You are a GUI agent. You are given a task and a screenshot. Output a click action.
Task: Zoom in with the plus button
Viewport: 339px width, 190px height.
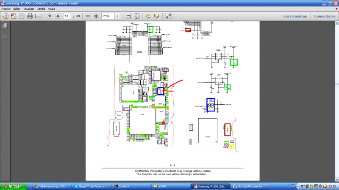(96, 16)
